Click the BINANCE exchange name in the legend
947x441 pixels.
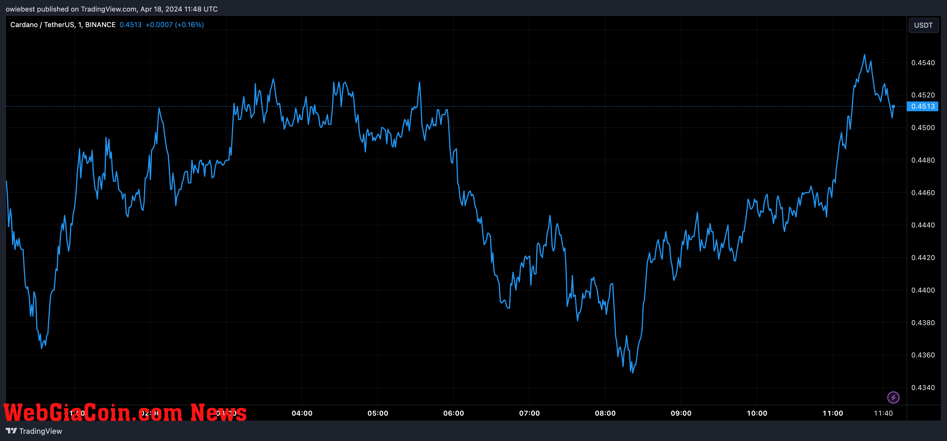(x=100, y=24)
